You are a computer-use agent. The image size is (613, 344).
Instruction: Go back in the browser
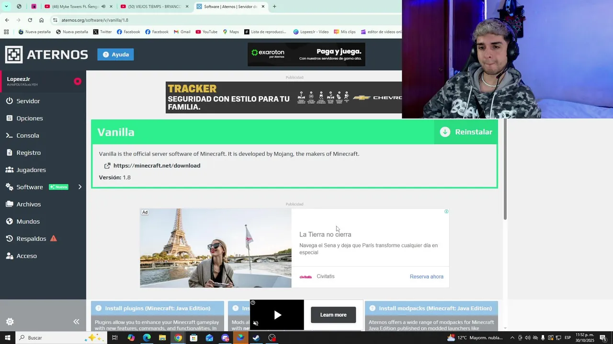tap(7, 20)
